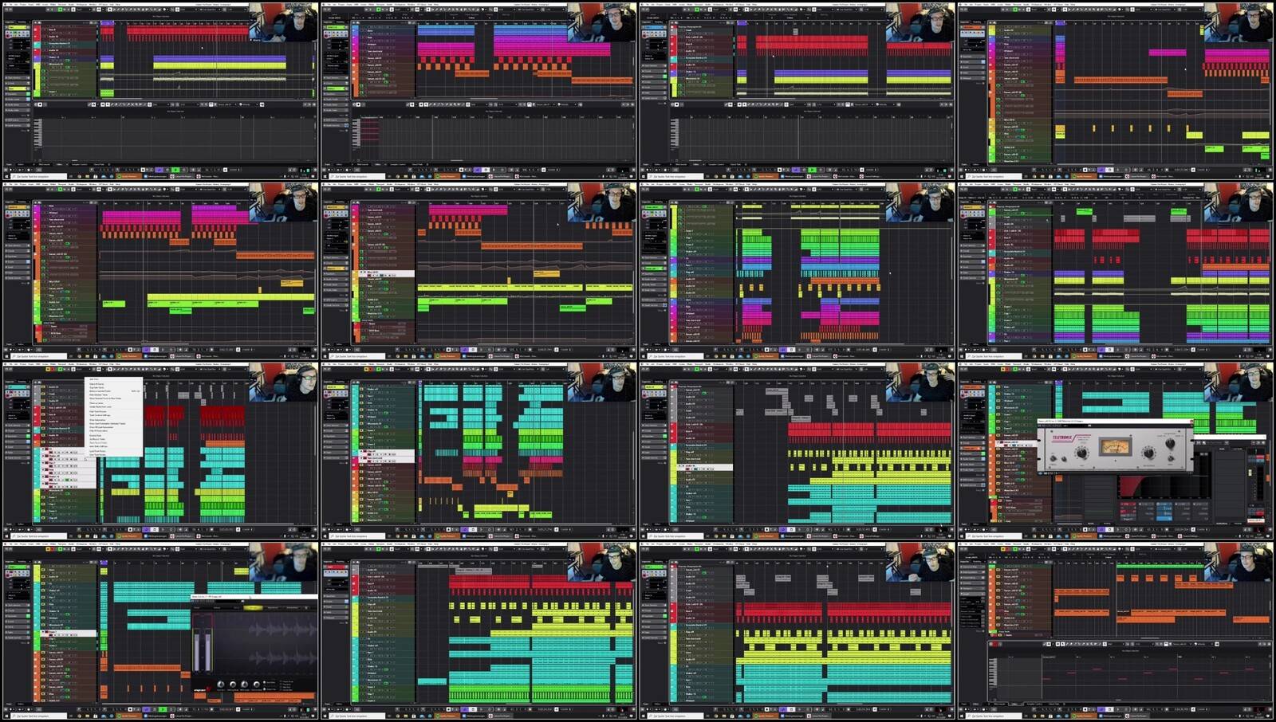Click red Solo icon in context-menu frame's toolbar

(53, 369)
